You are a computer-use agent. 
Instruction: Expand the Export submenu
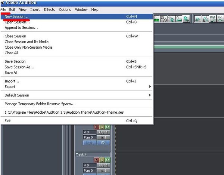[77, 87]
